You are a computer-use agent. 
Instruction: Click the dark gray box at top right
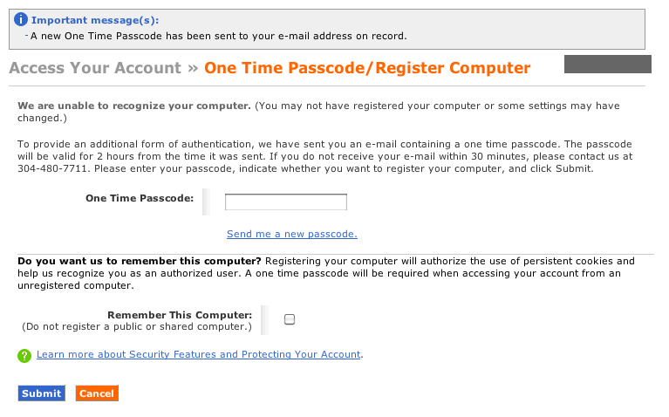[x=607, y=64]
